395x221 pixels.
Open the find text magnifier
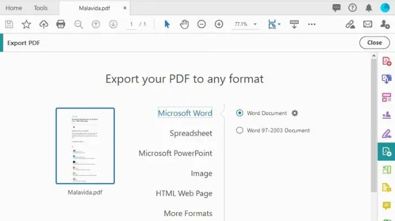[x=79, y=24]
